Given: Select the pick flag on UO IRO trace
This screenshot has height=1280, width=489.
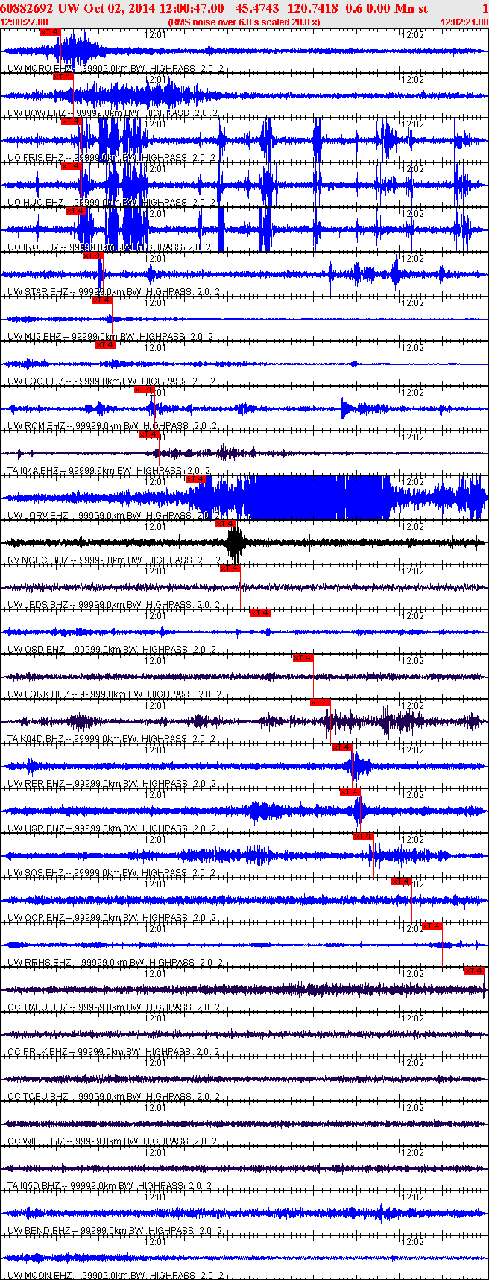Looking at the screenshot, I should 76,211.
